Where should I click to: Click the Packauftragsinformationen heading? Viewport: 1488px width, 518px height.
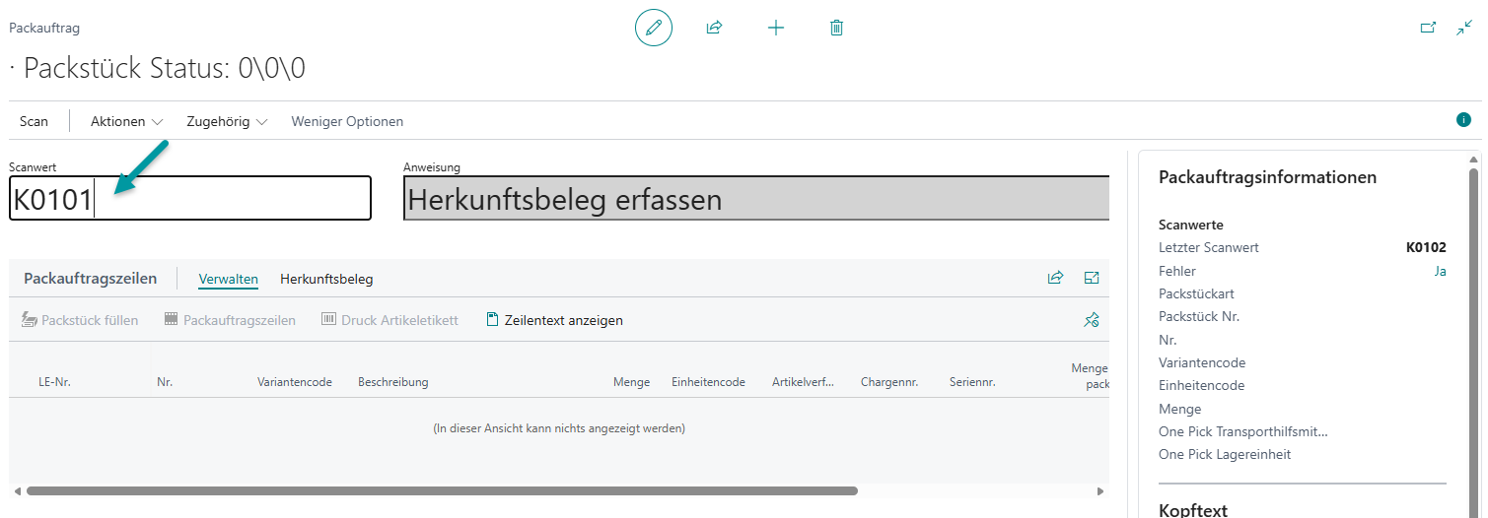pyautogui.click(x=1267, y=177)
